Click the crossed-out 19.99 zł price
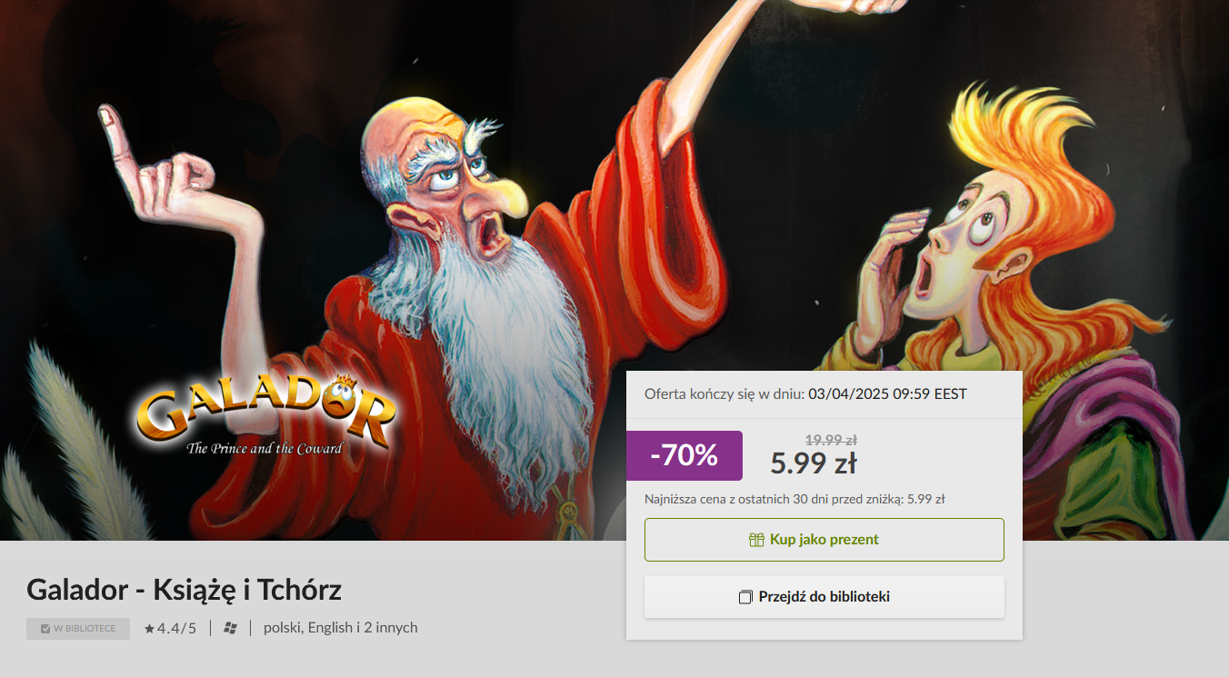The image size is (1229, 677). tap(831, 440)
